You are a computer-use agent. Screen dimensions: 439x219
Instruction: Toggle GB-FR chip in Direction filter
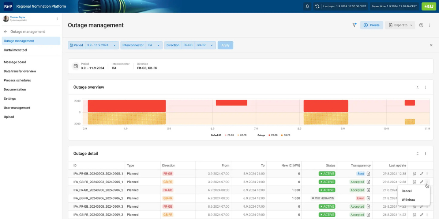coord(201,45)
